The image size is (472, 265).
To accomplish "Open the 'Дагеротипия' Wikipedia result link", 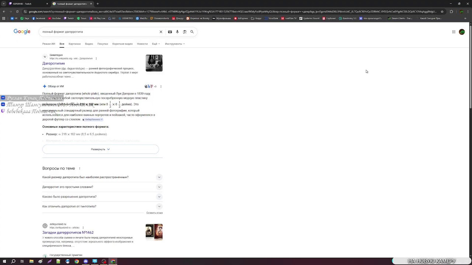I will point(53,63).
